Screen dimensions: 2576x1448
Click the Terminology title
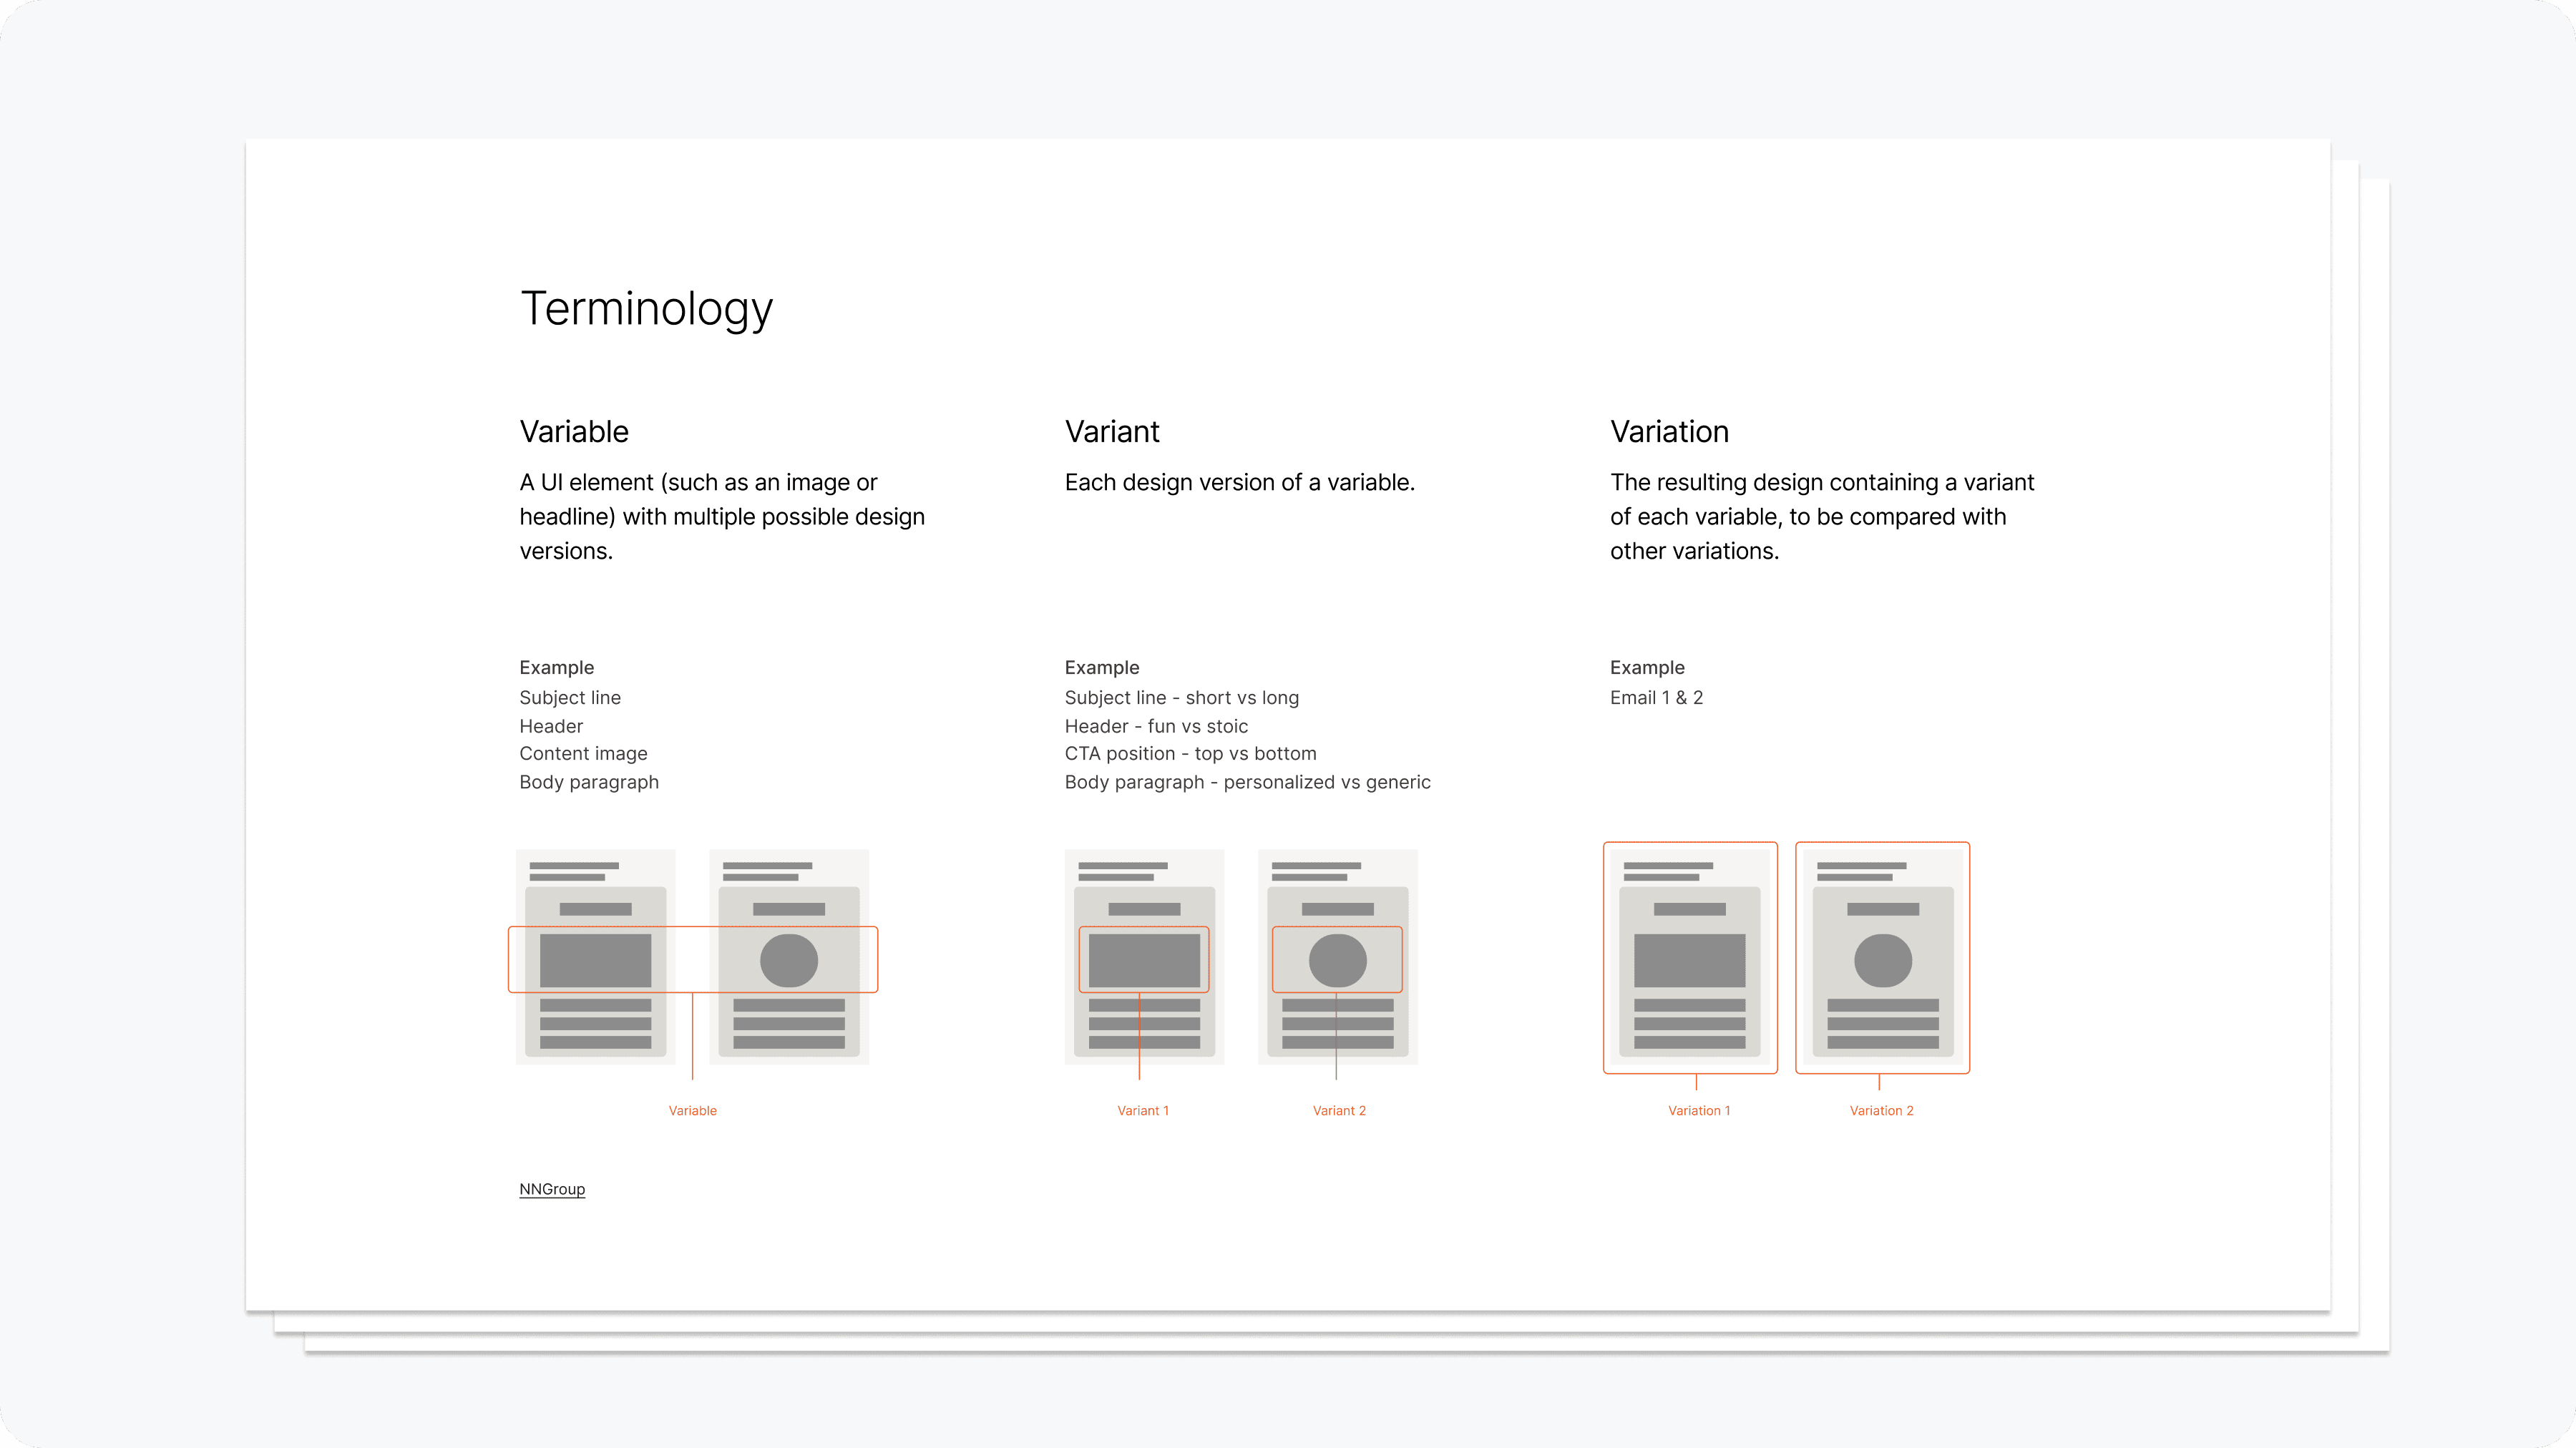(x=646, y=308)
